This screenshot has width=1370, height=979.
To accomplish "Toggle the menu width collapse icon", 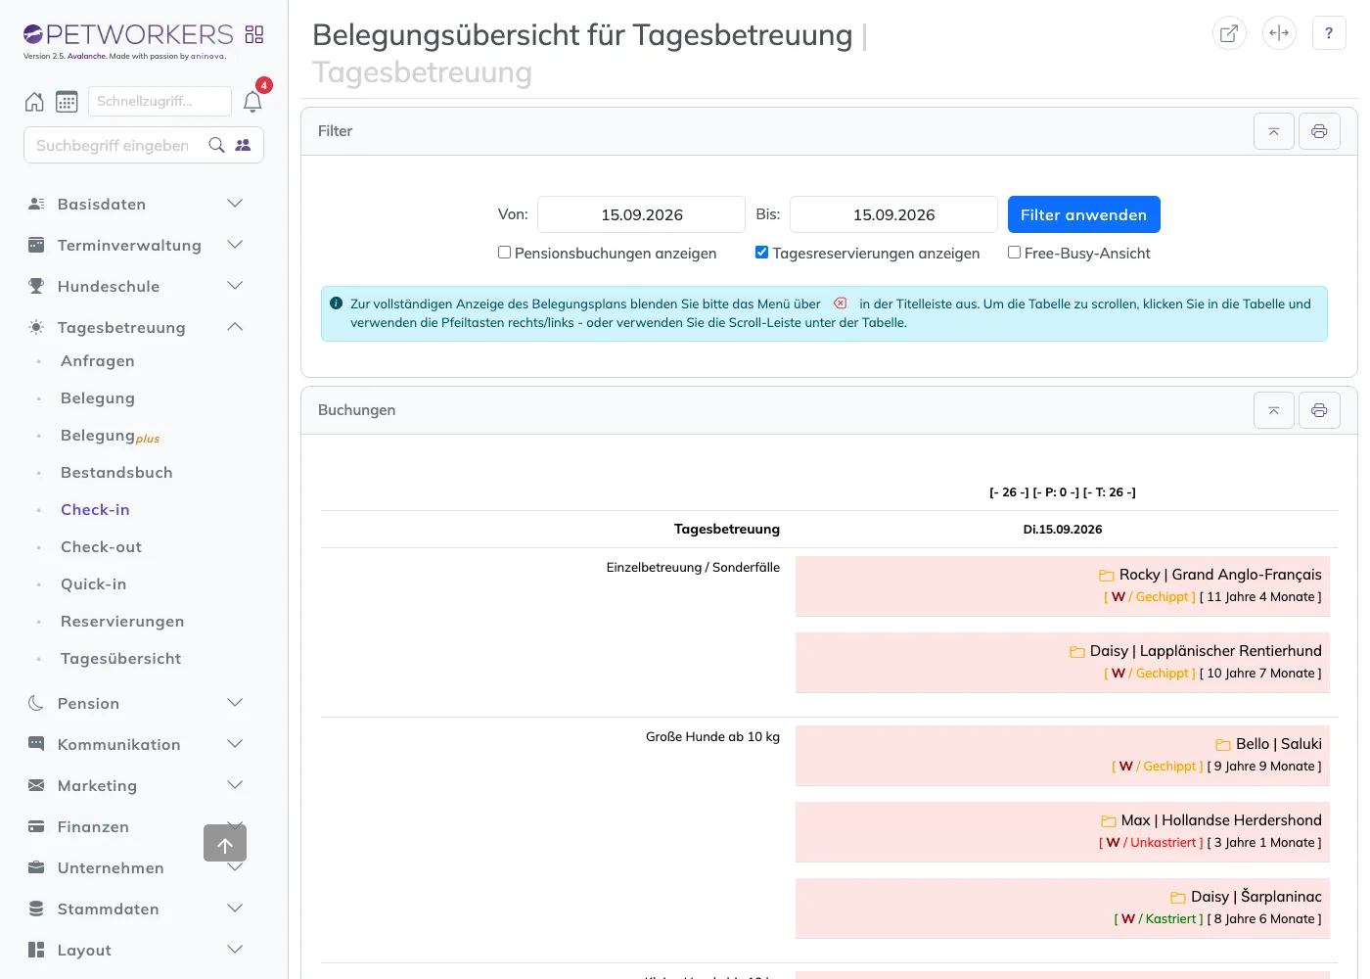I will 1279,33.
